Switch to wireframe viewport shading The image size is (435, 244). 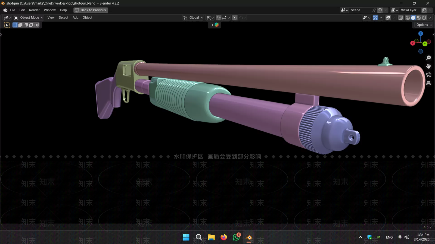(x=408, y=18)
